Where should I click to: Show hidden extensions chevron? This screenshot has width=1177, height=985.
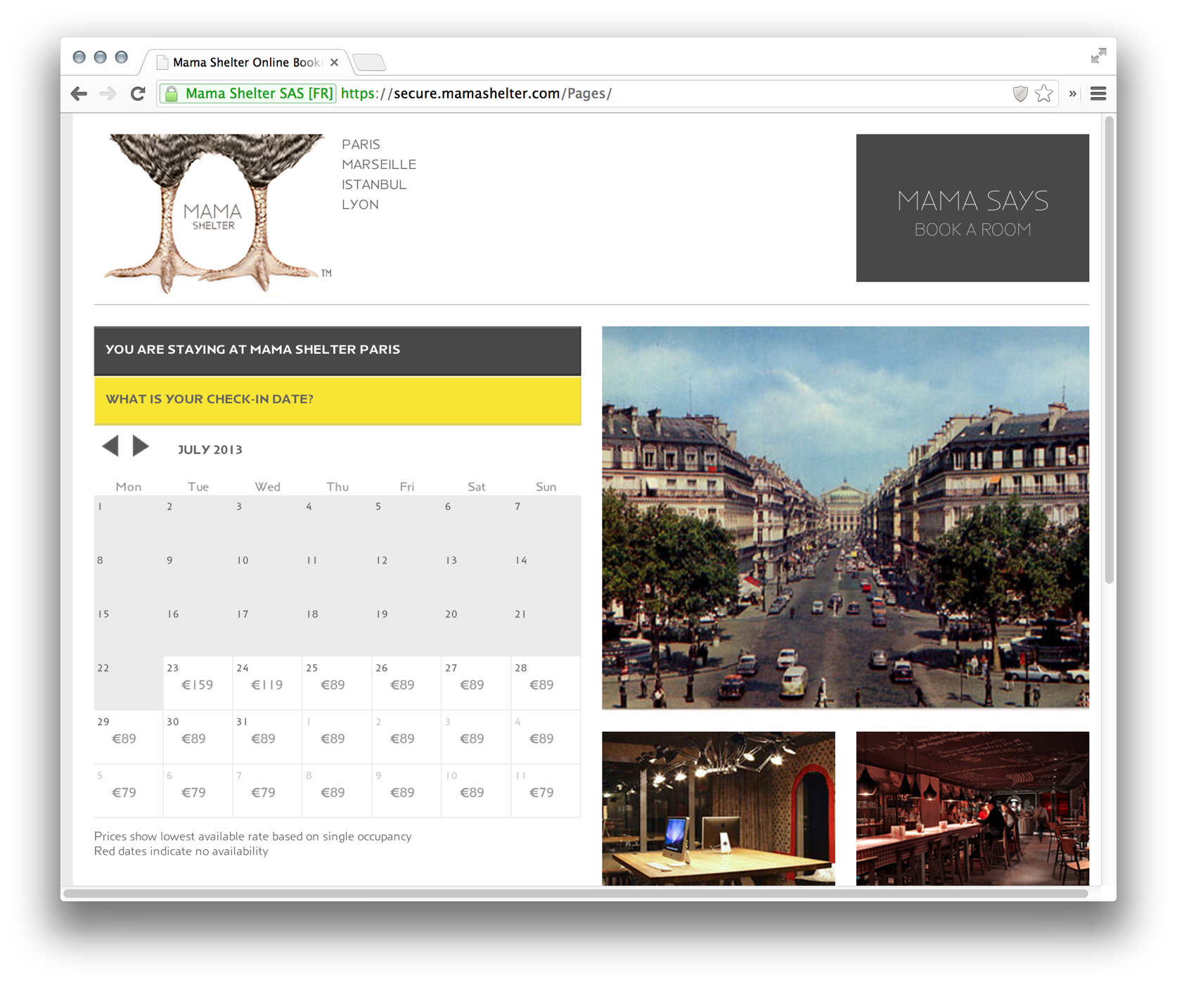click(x=1072, y=94)
